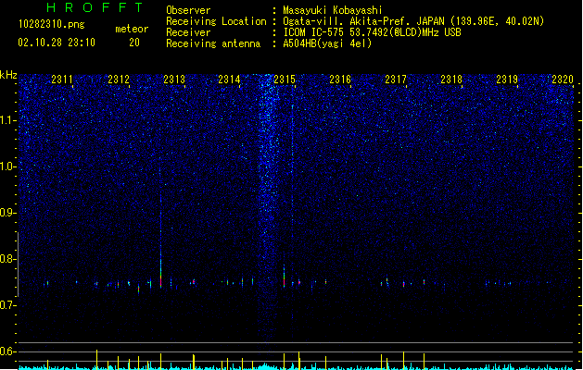Click the 2318 time marker
Viewport: 583px width, 370px height.
(451, 79)
